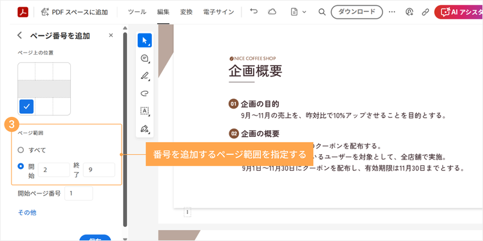The height and width of the screenshot is (241, 483).
Task: Select bottom-center position cell in grid
Action: click(x=44, y=106)
